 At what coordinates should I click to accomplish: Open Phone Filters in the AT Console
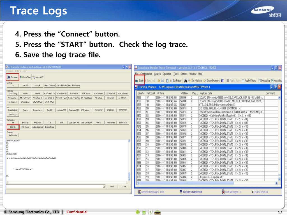(x=25, y=77)
